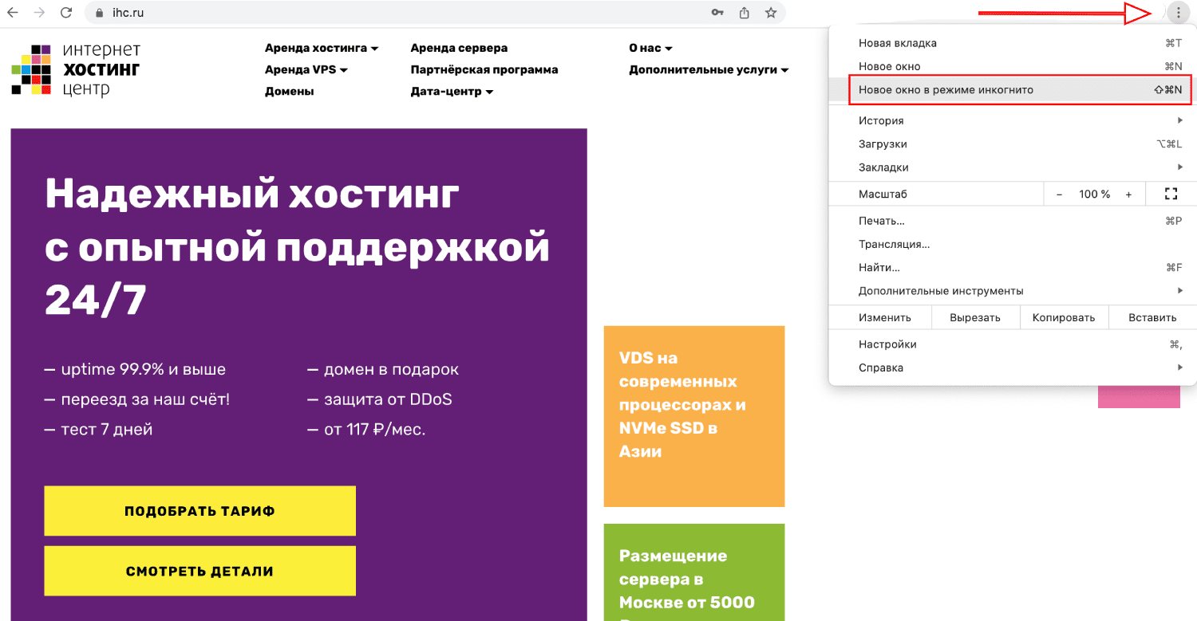
Task: Open the orange VDS в Азии tile
Action: [x=694, y=416]
